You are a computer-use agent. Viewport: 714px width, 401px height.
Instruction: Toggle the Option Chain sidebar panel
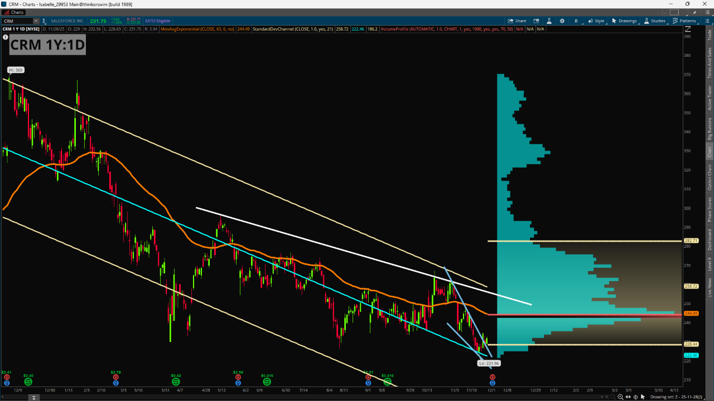pos(710,178)
